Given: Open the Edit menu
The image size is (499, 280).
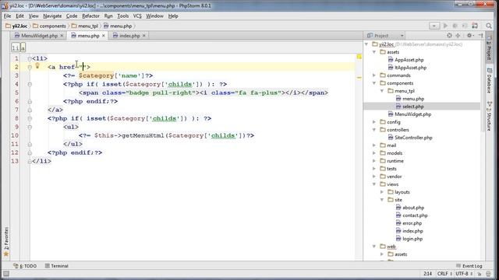Looking at the screenshot, I should (x=19, y=16).
